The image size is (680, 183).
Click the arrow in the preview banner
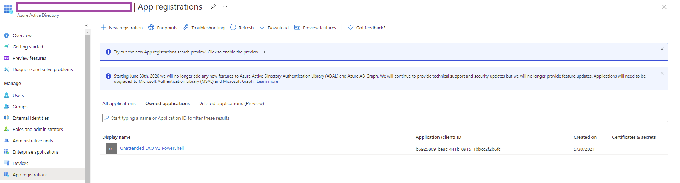[263, 52]
